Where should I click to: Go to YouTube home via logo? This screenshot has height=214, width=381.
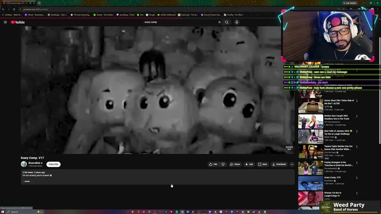click(18, 22)
